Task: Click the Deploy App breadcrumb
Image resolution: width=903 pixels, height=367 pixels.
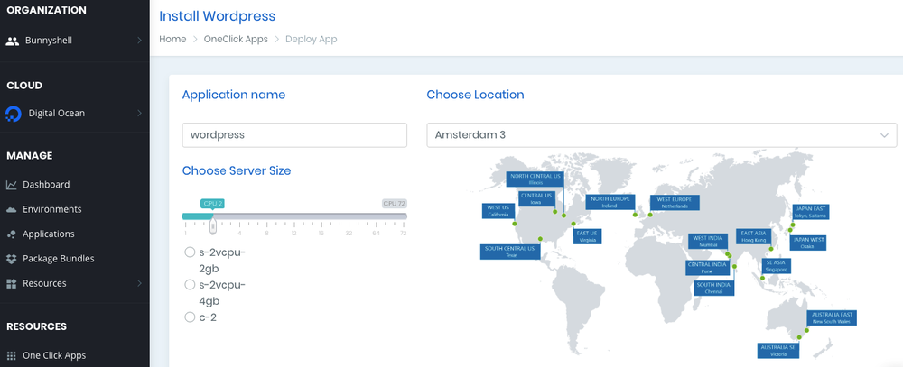Action: [x=312, y=39]
